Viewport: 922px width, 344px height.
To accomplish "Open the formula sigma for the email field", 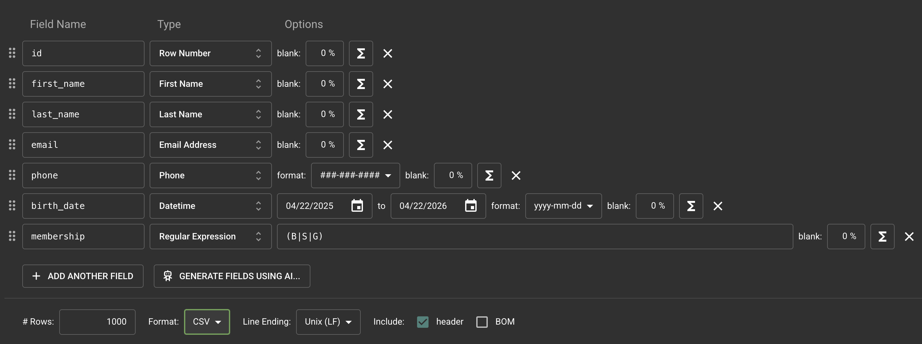I will [361, 145].
